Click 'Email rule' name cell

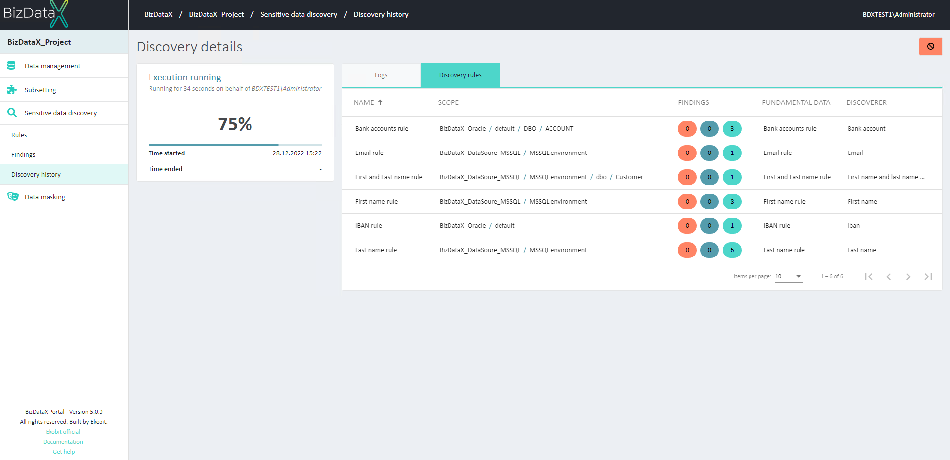tap(369, 153)
